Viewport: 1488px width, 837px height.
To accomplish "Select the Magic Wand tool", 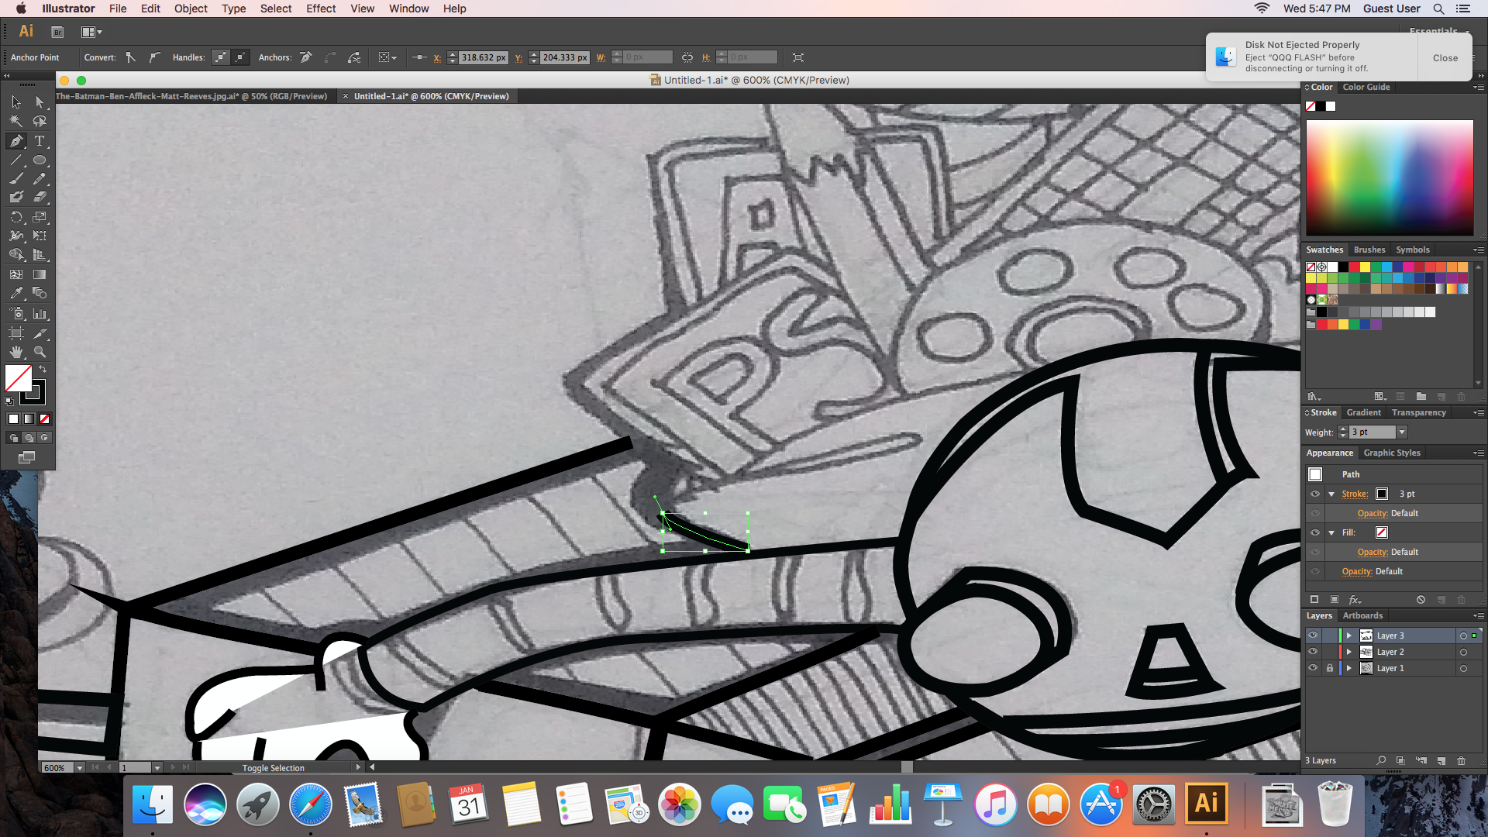I will pos(16,122).
